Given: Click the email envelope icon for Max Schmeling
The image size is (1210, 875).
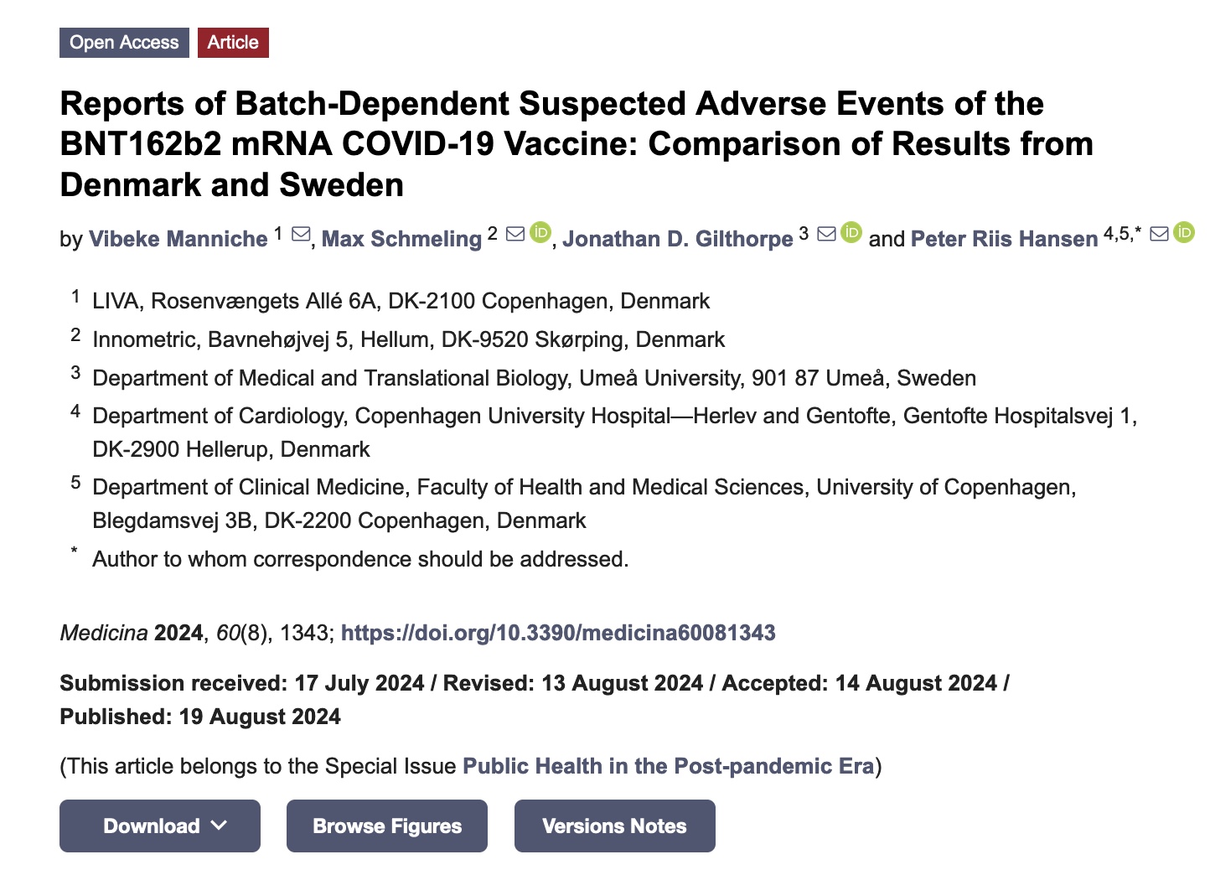Looking at the screenshot, I should pos(516,234).
